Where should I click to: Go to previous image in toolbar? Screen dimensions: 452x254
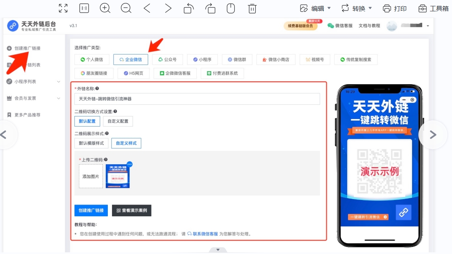147,8
